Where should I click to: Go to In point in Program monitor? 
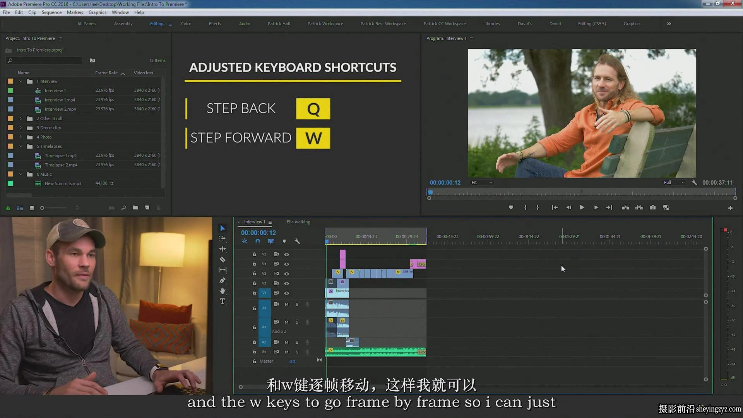point(555,207)
